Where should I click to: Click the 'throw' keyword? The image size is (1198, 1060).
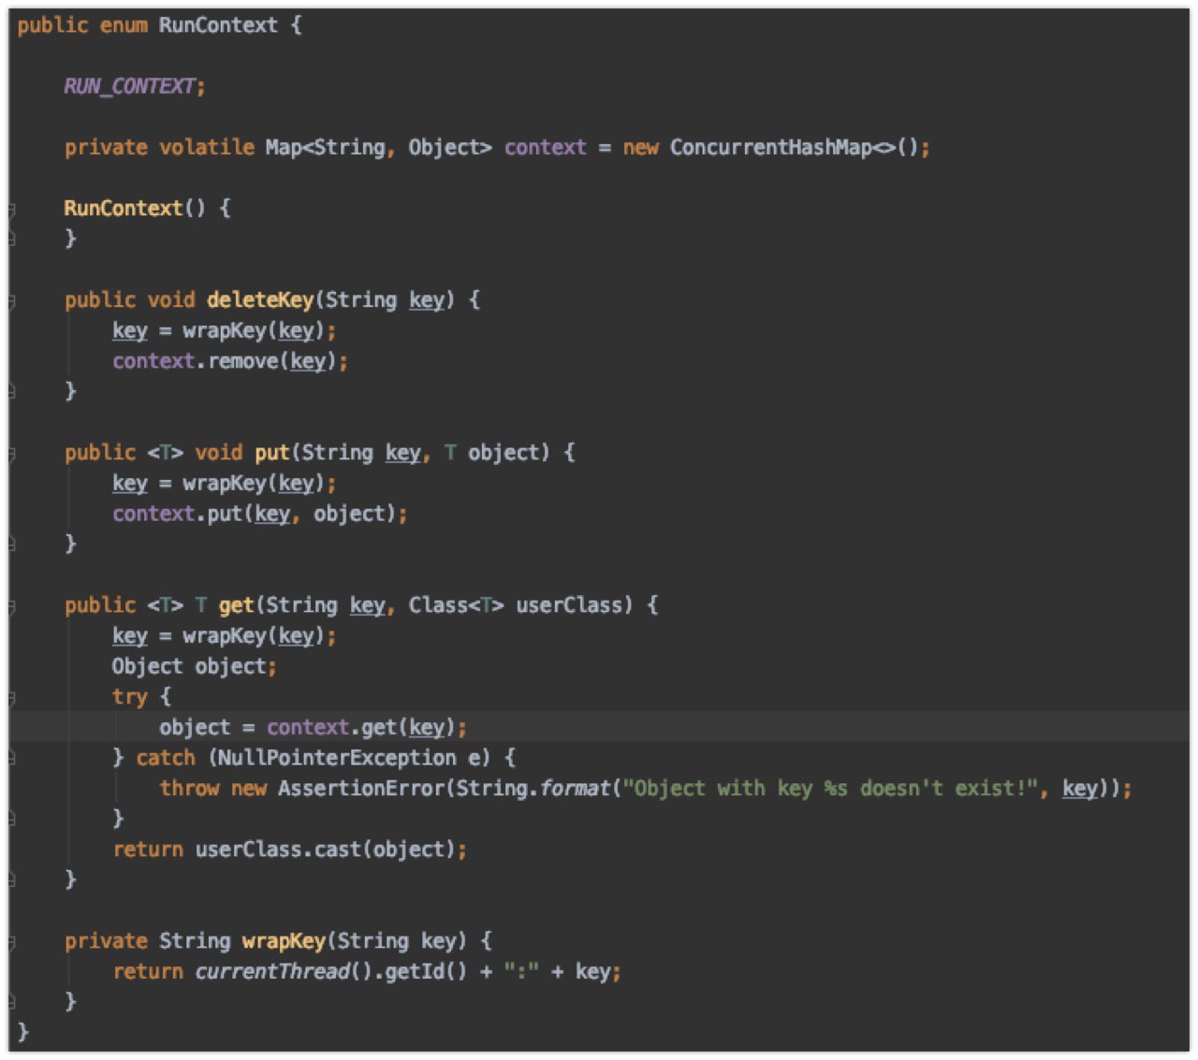pyautogui.click(x=189, y=788)
